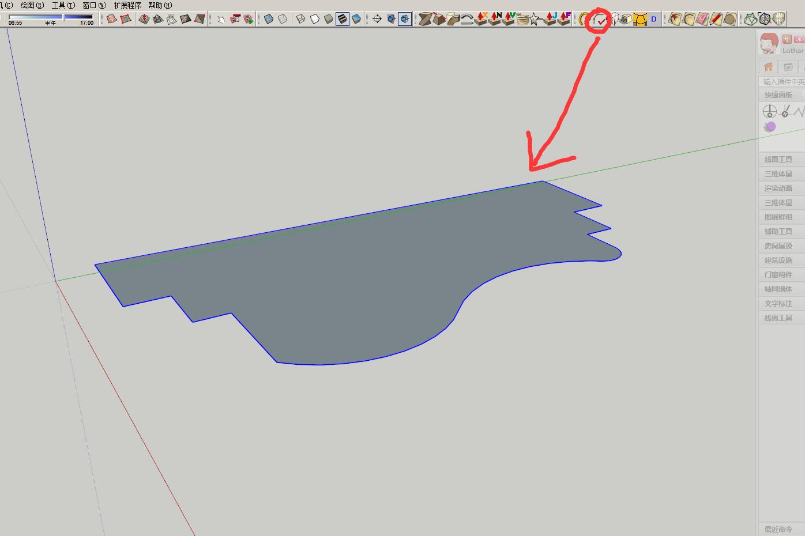Click the 输入插件中英 search field

tap(783, 81)
